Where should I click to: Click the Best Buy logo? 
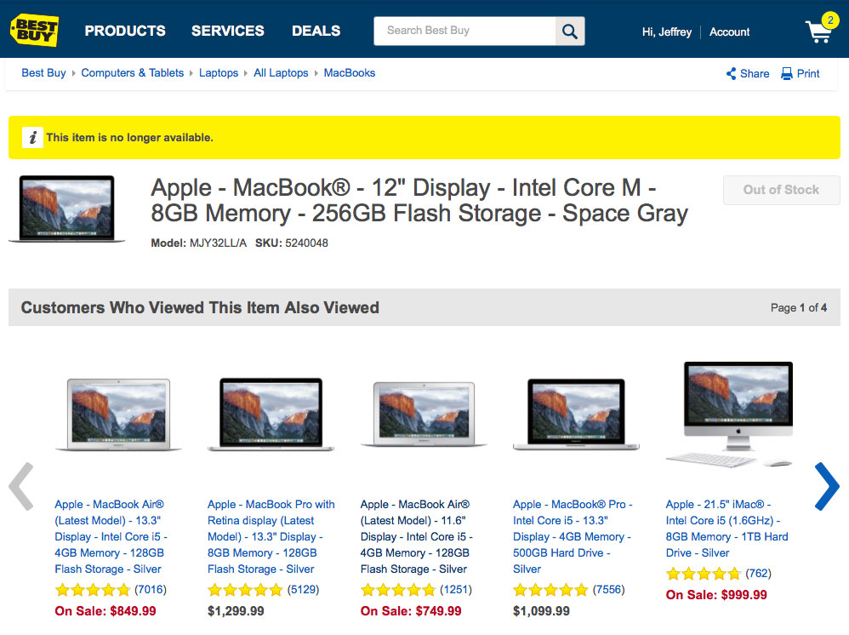(35, 31)
